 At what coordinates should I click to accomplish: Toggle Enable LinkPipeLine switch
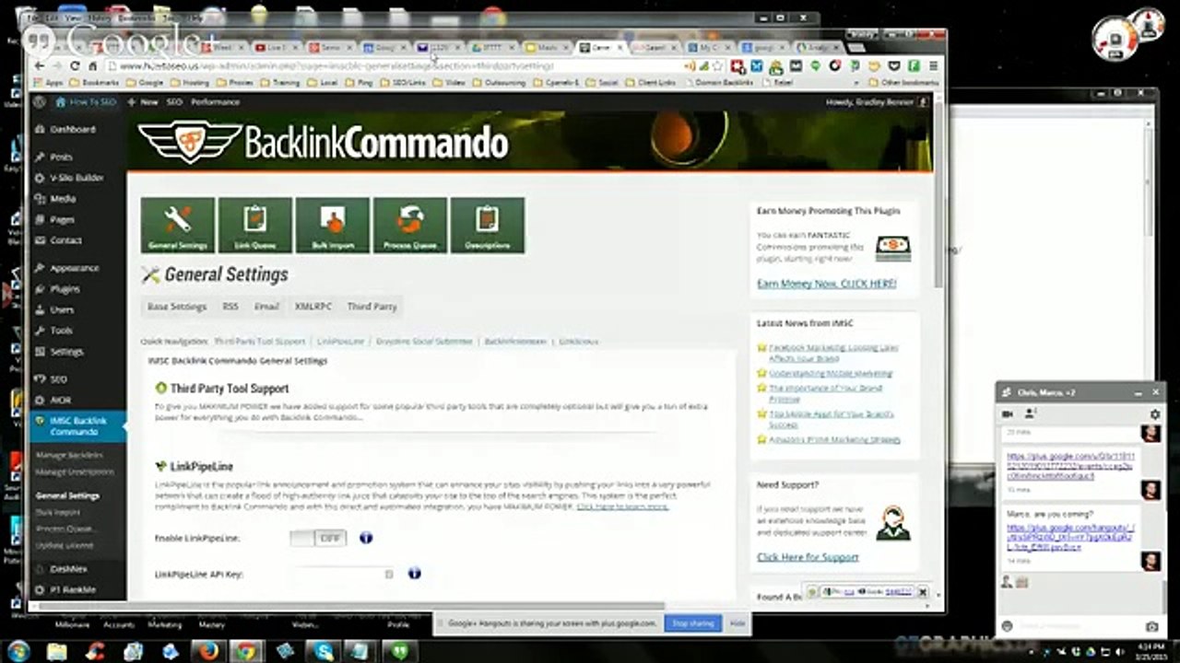pyautogui.click(x=318, y=538)
